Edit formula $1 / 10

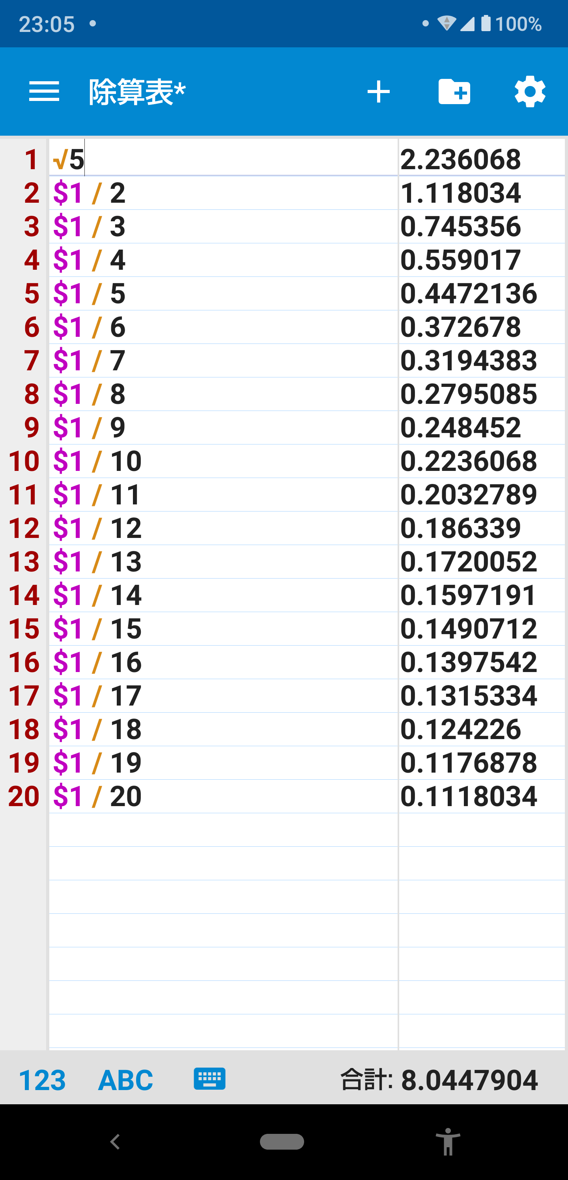(x=224, y=461)
